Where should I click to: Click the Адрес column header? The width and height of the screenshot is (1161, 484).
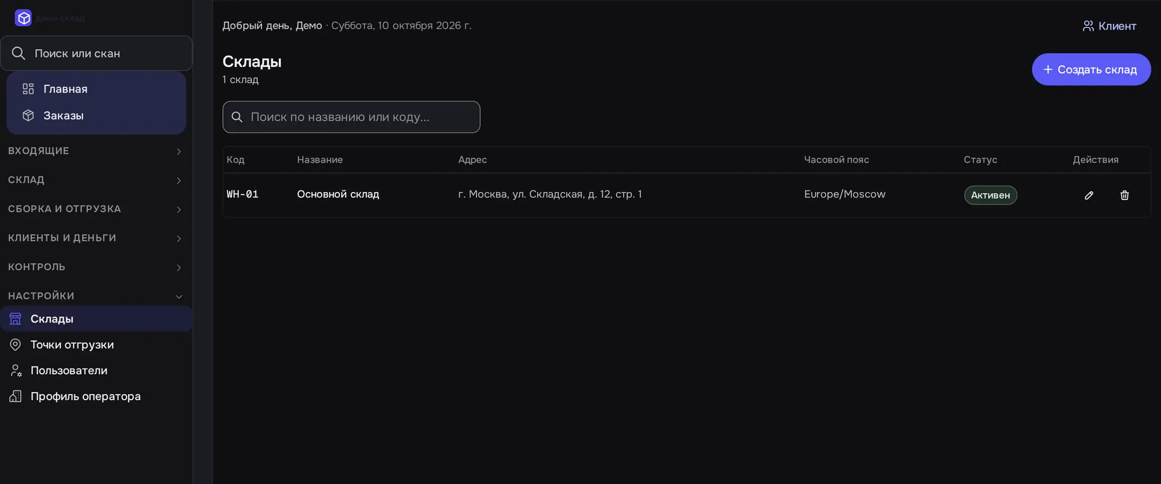tap(472, 160)
